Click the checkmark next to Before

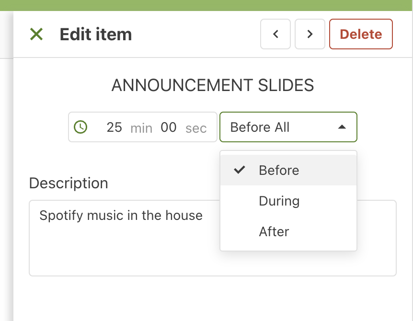(240, 170)
